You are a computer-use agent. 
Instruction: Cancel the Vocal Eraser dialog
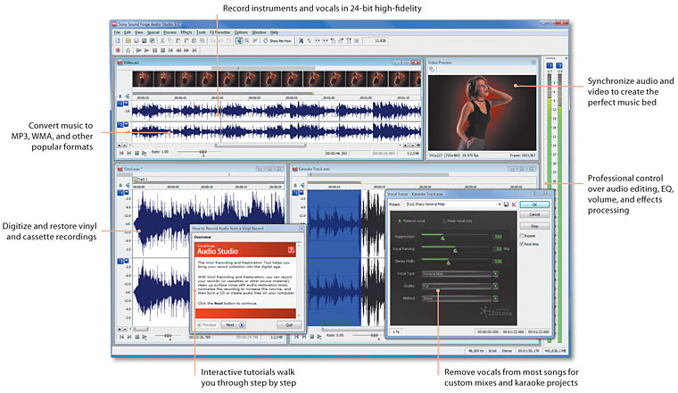[534, 214]
